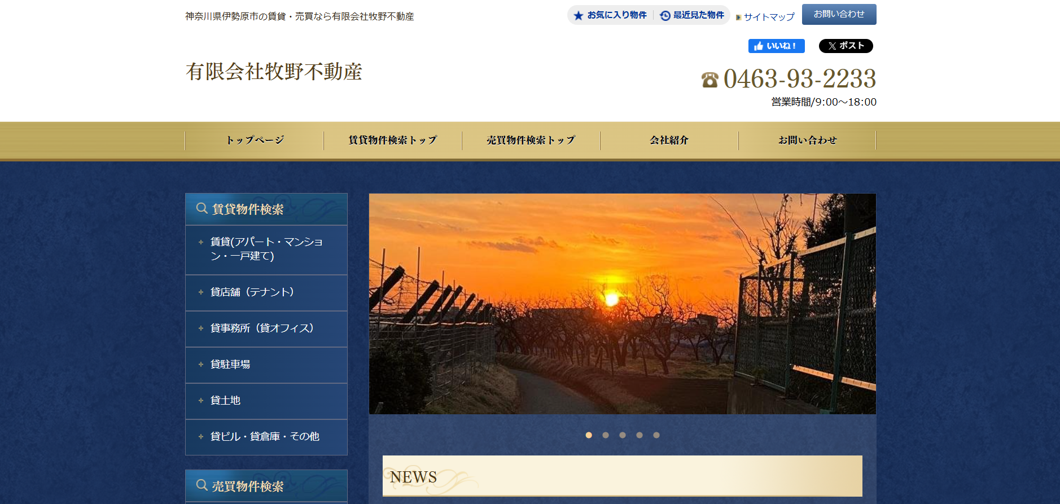This screenshot has width=1060, height=504.
Task: Click the star icon beside お気に入り物件
Action: (578, 16)
